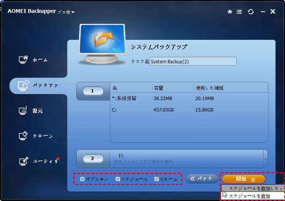Click the 15.80GB used space value
This screenshot has height=201, width=285.
coord(204,110)
